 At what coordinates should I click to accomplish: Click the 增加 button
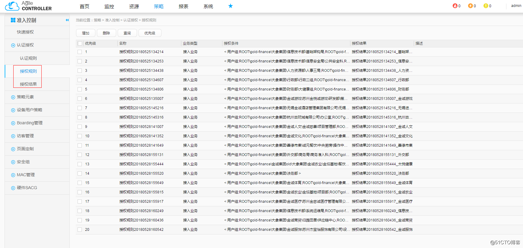click(86, 33)
